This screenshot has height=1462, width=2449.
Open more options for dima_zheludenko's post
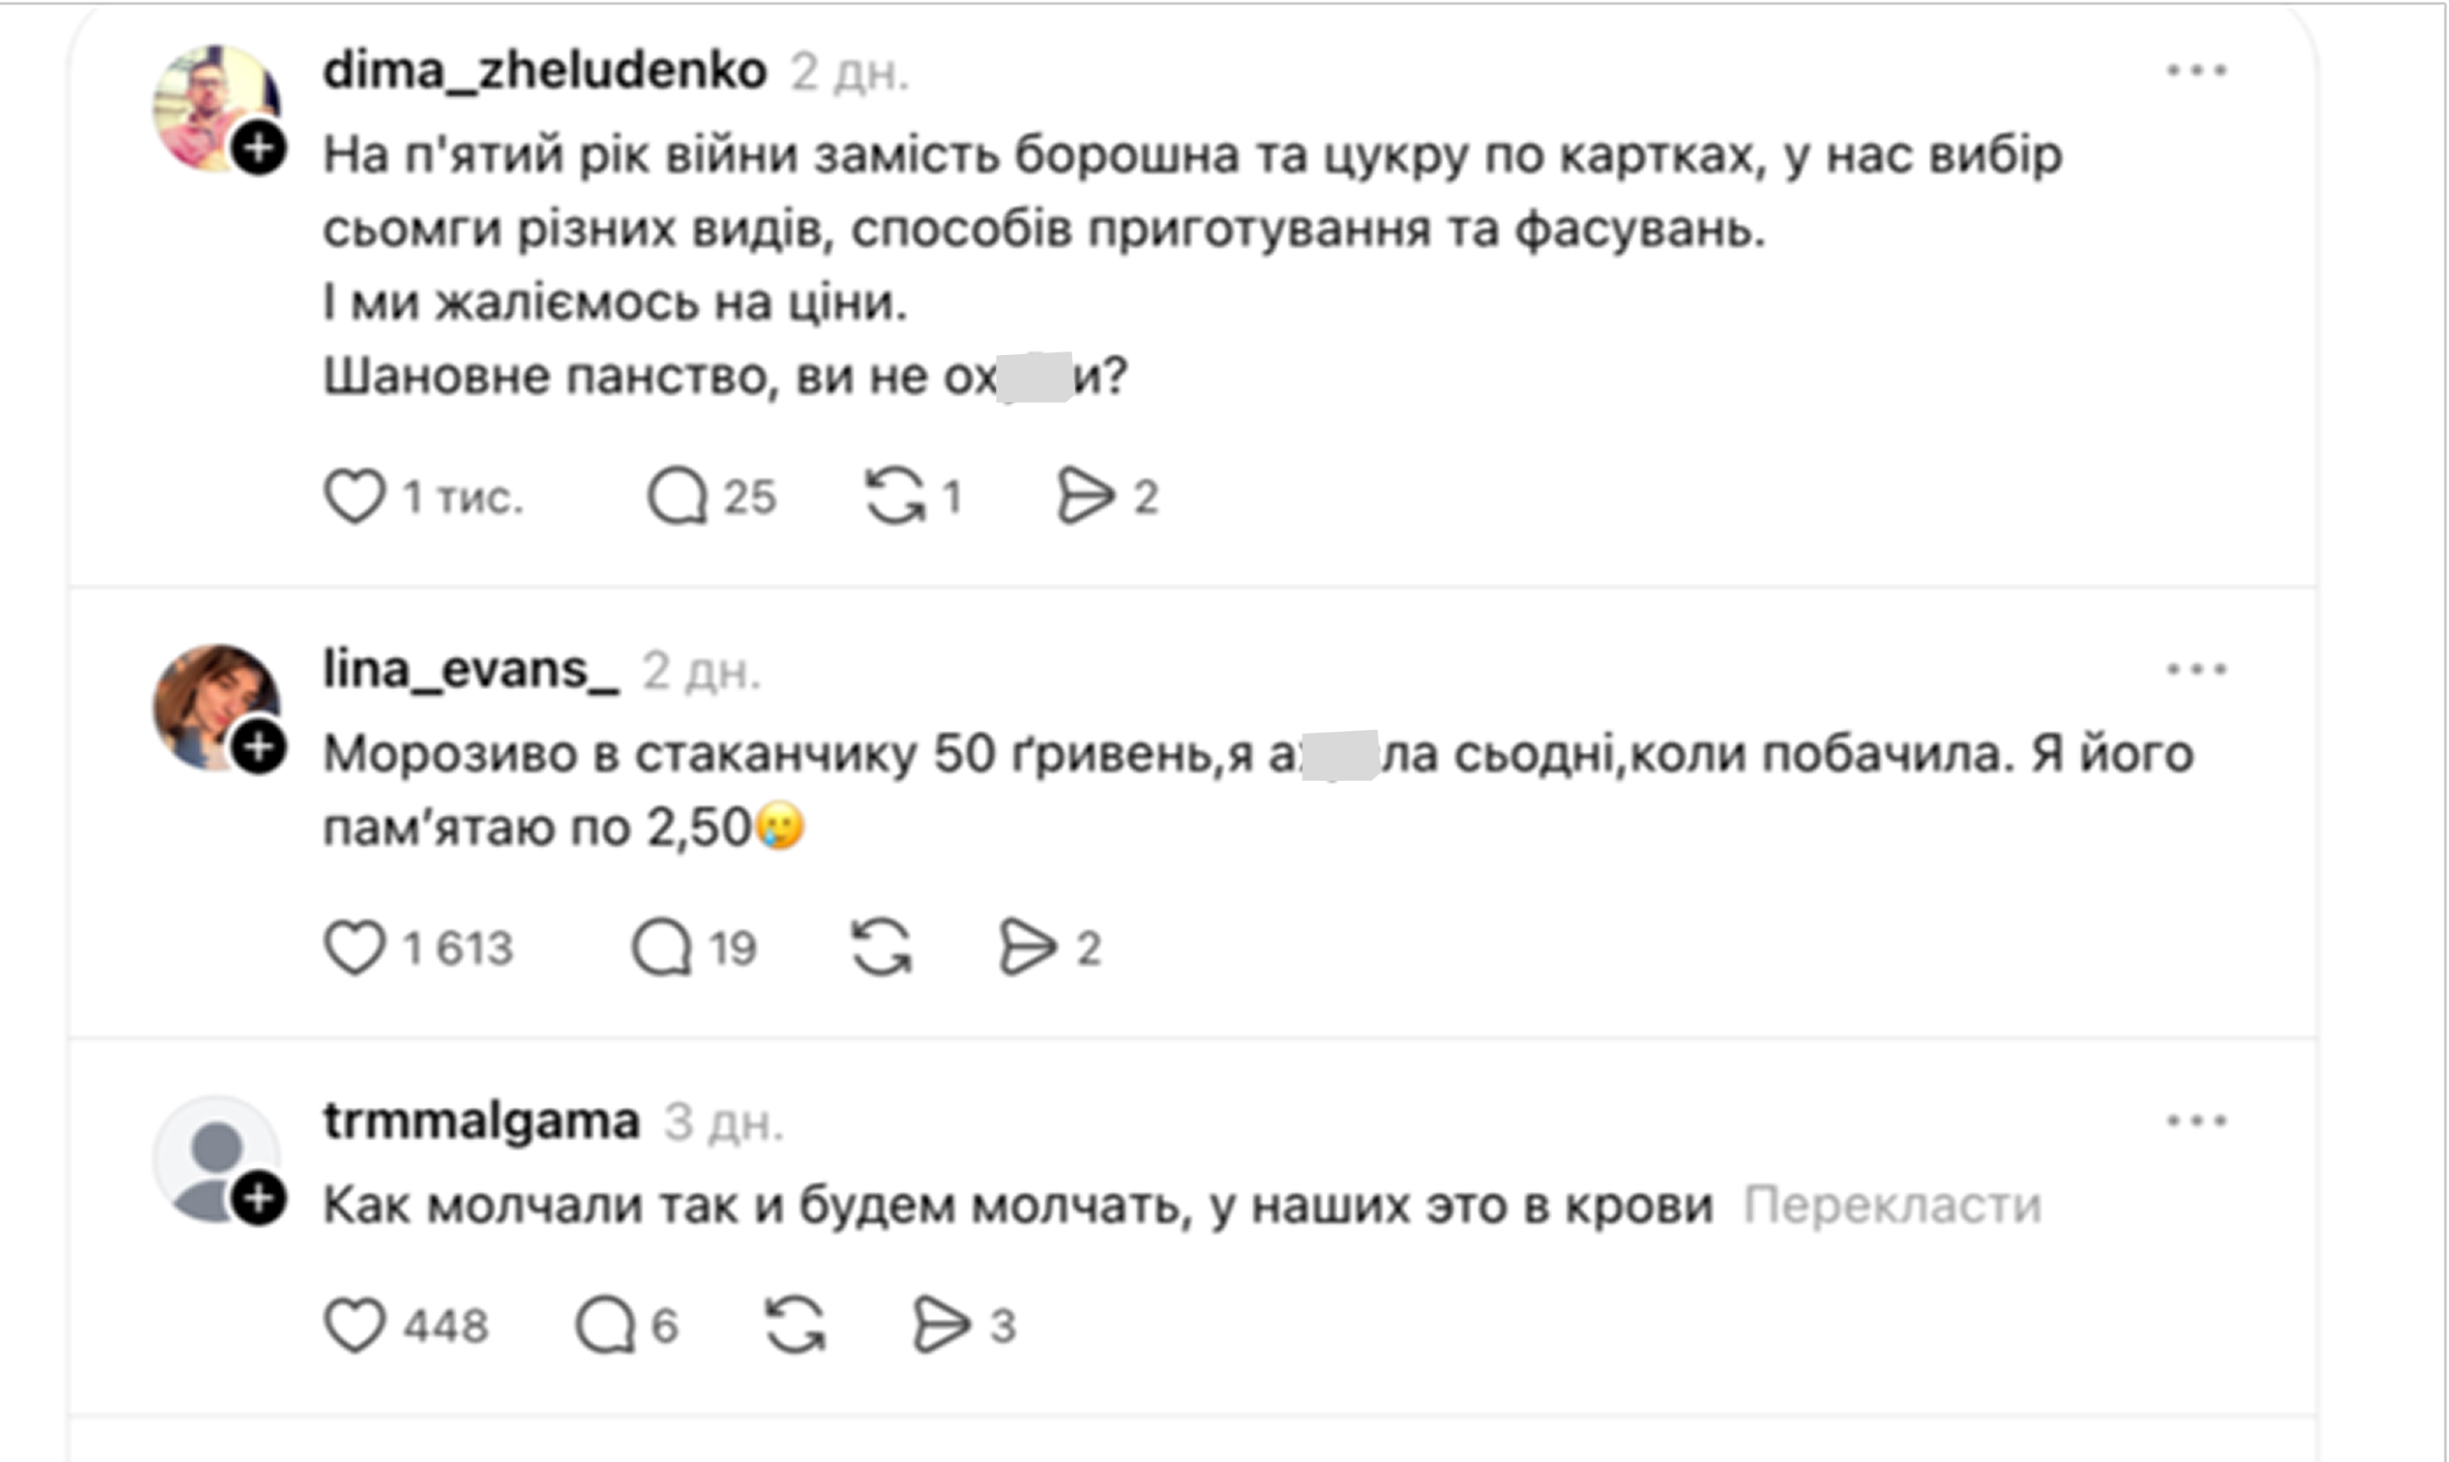(2196, 71)
